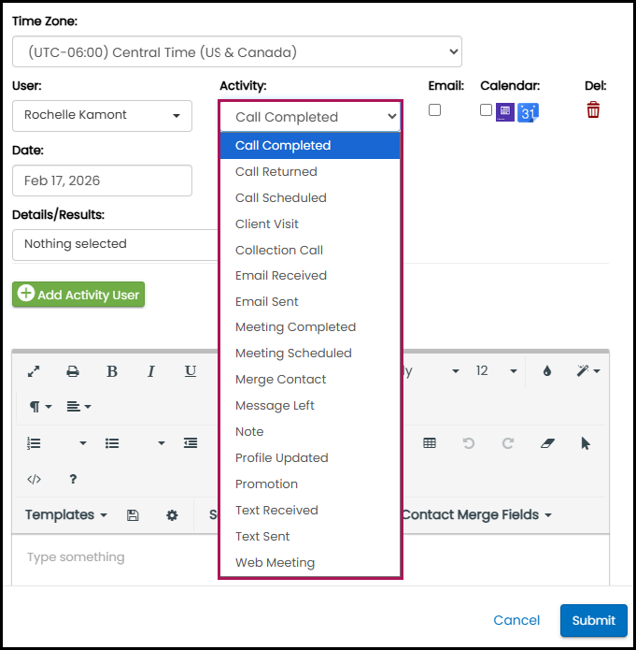Click the Date field Feb 17, 2026
Screen dimensions: 636x650
pyautogui.click(x=103, y=181)
